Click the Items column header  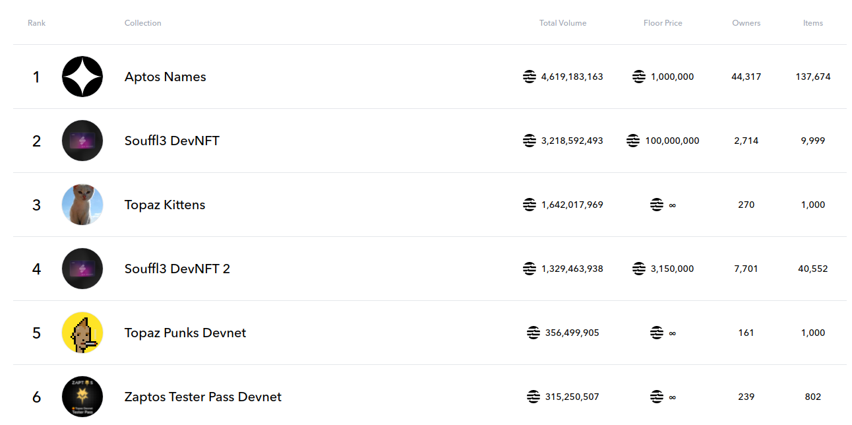pyautogui.click(x=813, y=23)
